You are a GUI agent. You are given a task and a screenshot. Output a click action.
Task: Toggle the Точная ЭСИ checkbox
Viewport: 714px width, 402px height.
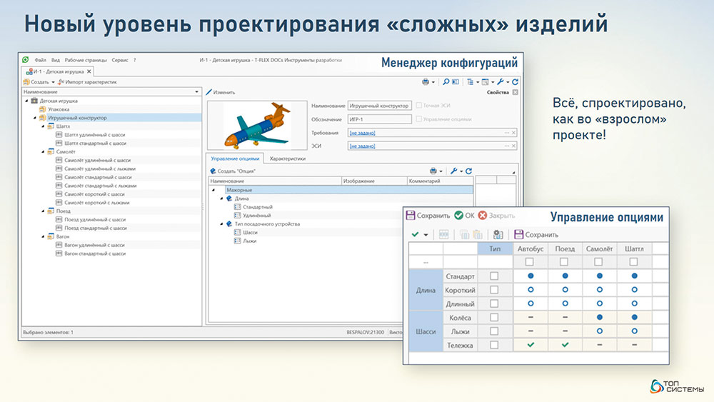coord(418,105)
